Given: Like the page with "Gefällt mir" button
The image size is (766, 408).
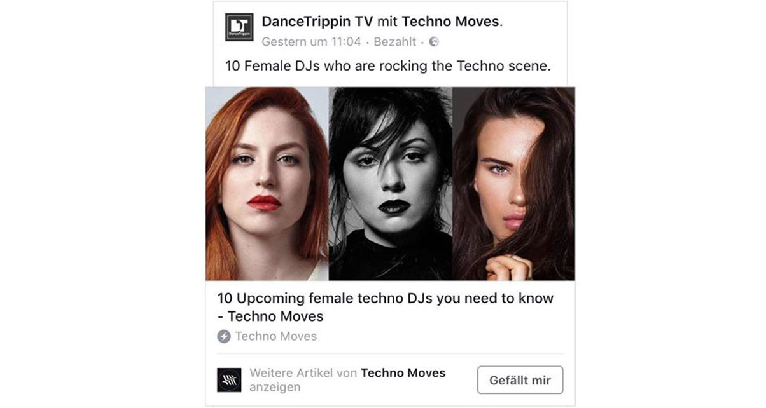Looking at the screenshot, I should [x=520, y=381].
